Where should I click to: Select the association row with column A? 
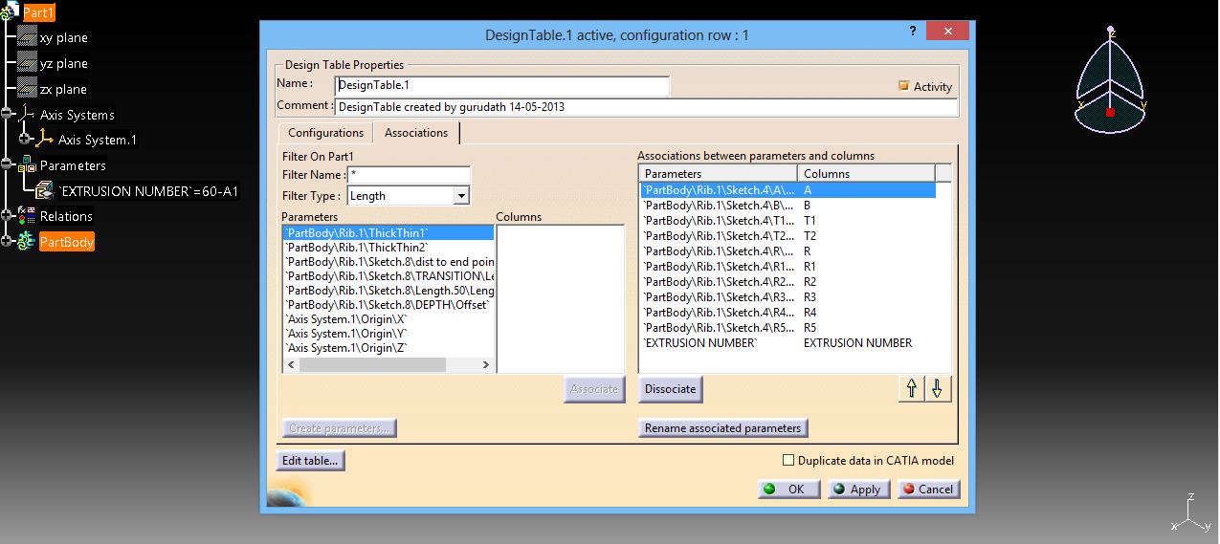[x=787, y=190]
